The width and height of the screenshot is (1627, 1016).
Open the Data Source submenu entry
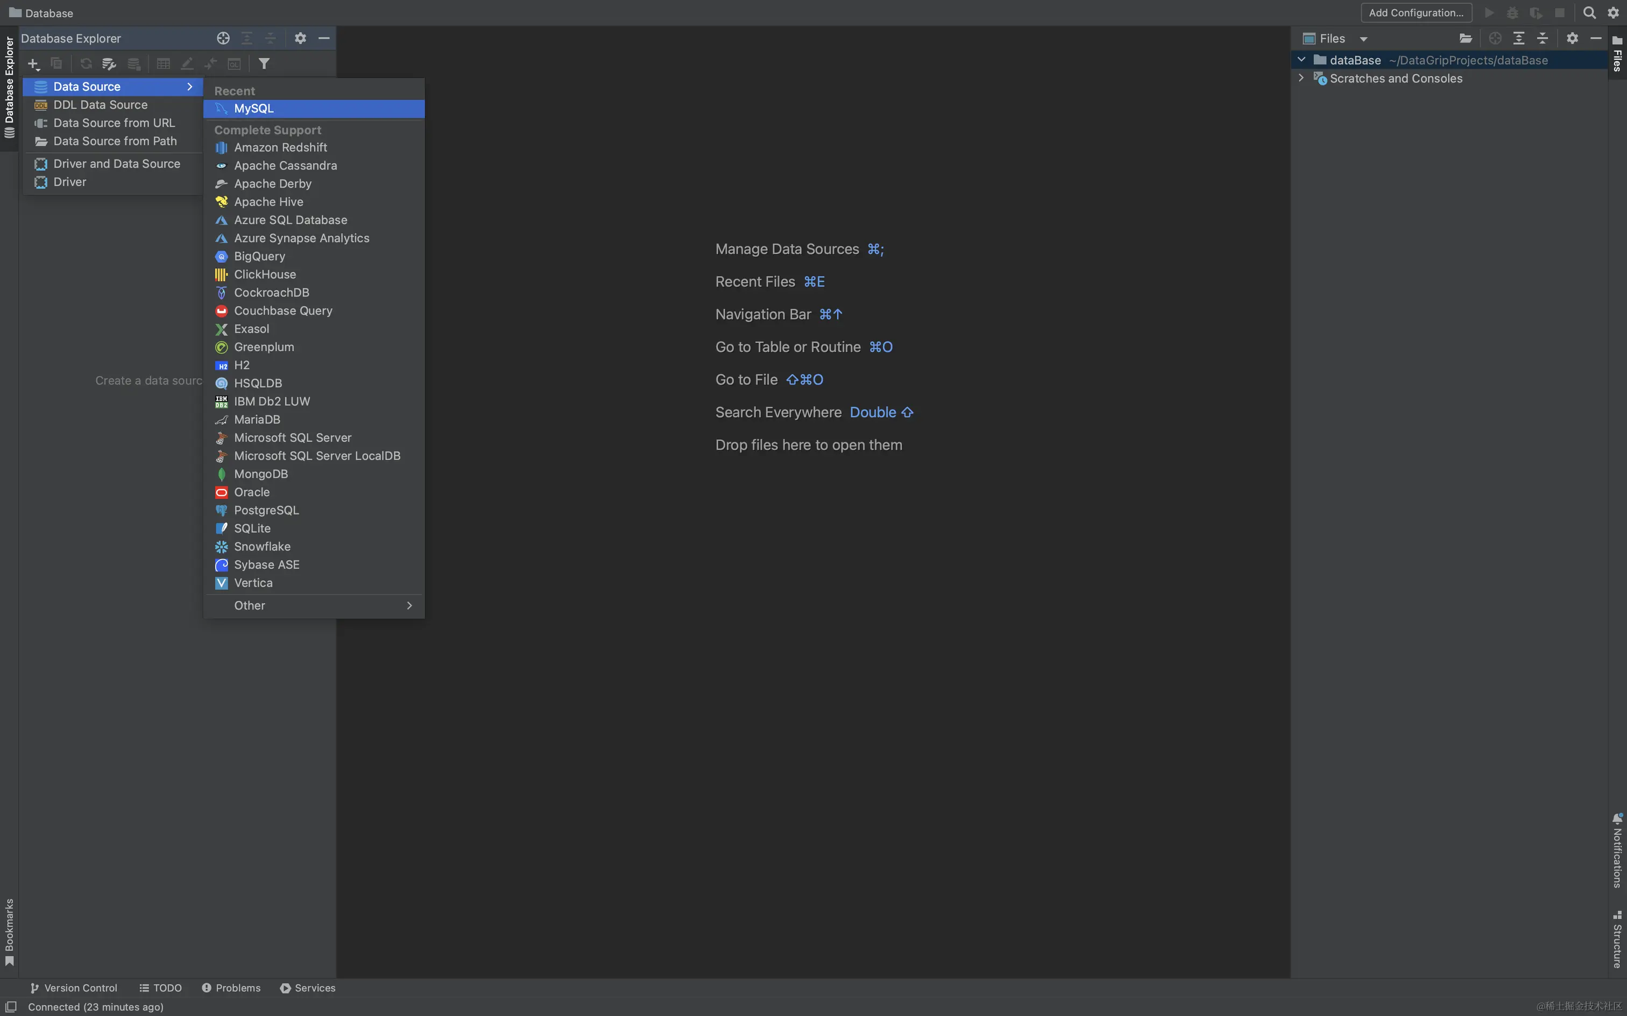pos(113,87)
